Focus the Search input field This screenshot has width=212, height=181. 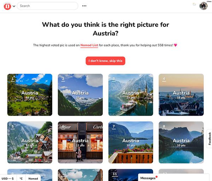(x=48, y=6)
